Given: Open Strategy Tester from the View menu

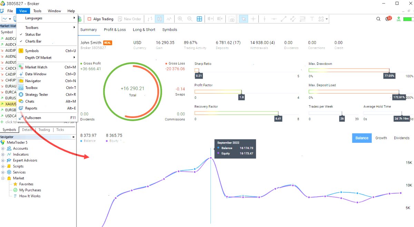Looking at the screenshot, I should pyautogui.click(x=47, y=95).
